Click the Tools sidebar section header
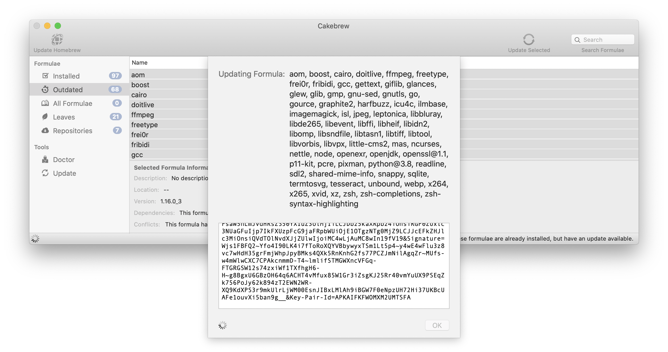The height and width of the screenshot is (352, 668). pos(41,147)
